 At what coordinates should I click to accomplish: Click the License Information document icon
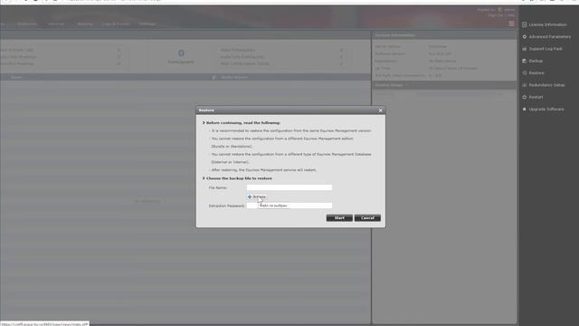pyautogui.click(x=525, y=24)
